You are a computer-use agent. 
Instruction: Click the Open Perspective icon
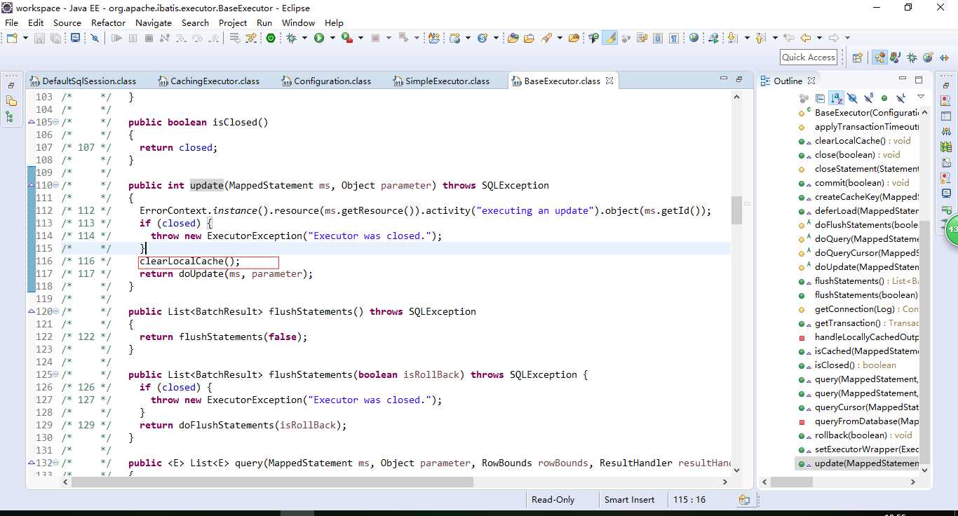857,57
